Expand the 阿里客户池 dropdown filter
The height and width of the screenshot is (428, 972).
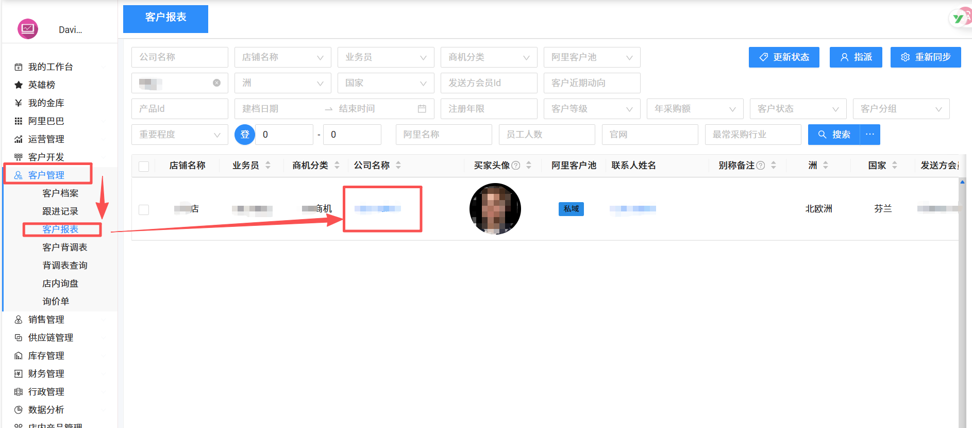[592, 57]
